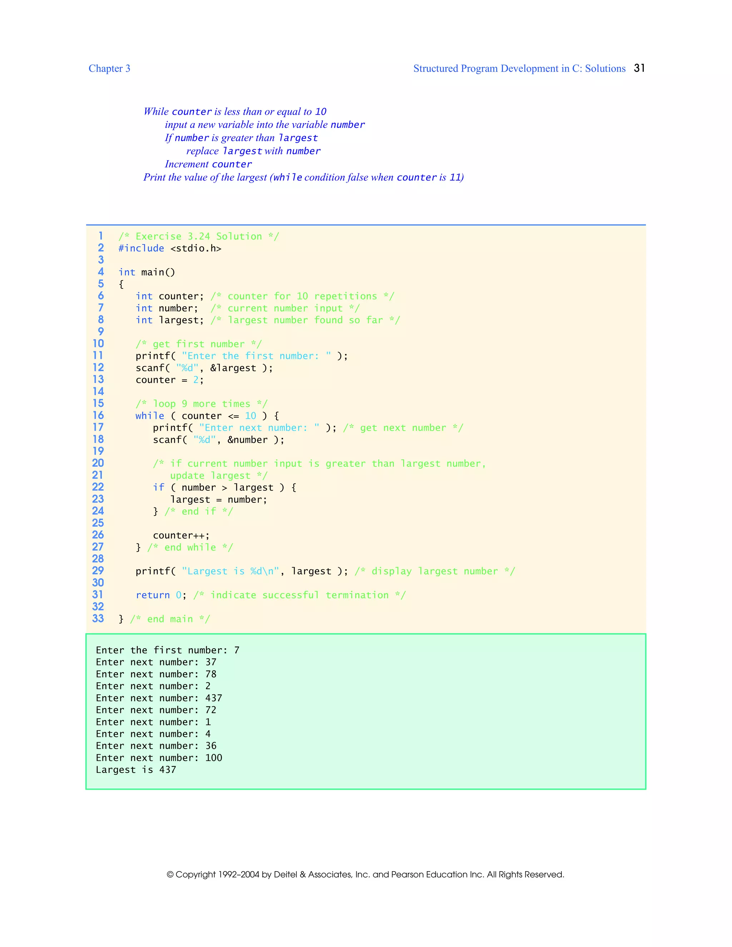
Task: Click line number 33 in the gutter
Action: [98, 619]
